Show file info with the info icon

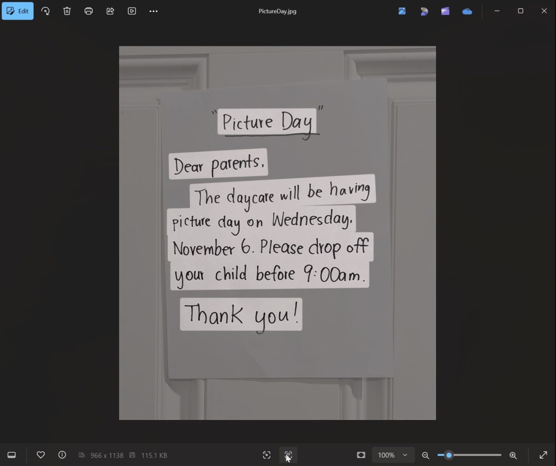click(x=62, y=455)
